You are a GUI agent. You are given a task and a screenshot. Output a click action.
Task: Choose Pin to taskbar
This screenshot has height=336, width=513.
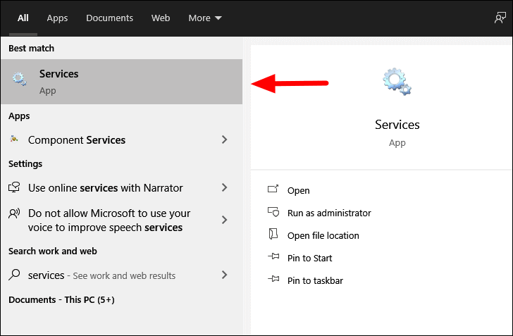coord(315,281)
